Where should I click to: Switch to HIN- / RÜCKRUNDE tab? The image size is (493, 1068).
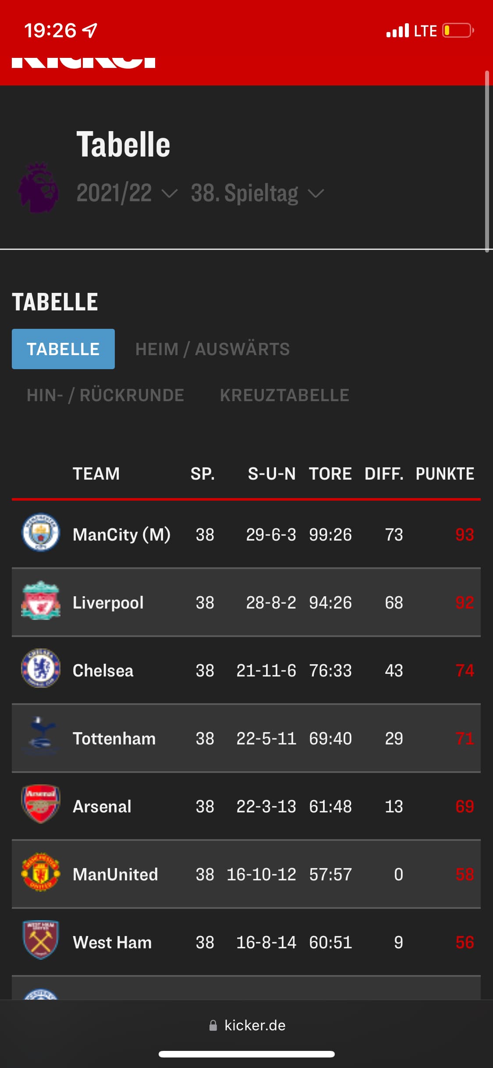tap(105, 395)
